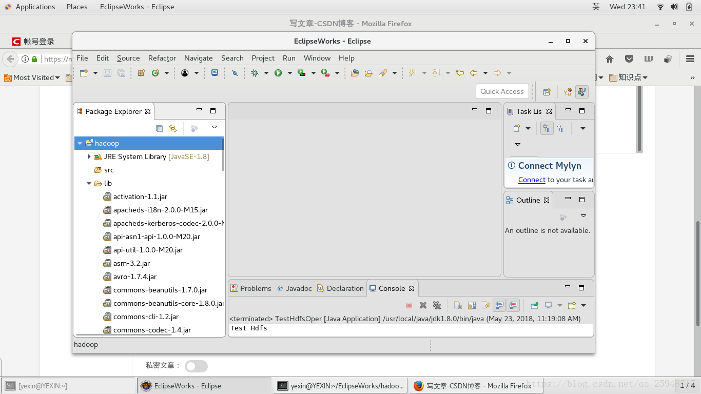This screenshot has width=701, height=394.
Task: Open the Debug configurations dropdown arrow
Action: tap(266, 73)
